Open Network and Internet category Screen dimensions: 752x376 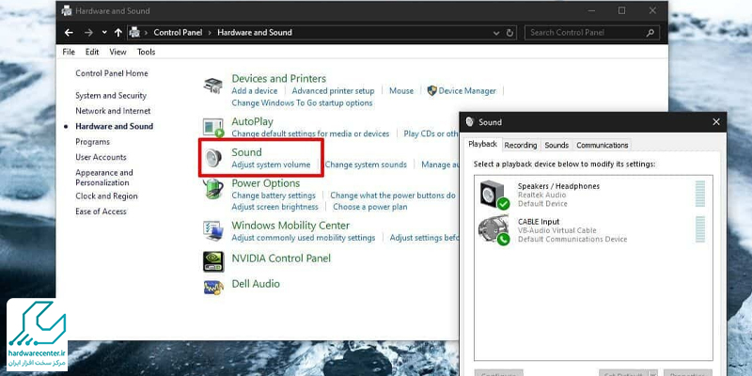[113, 111]
